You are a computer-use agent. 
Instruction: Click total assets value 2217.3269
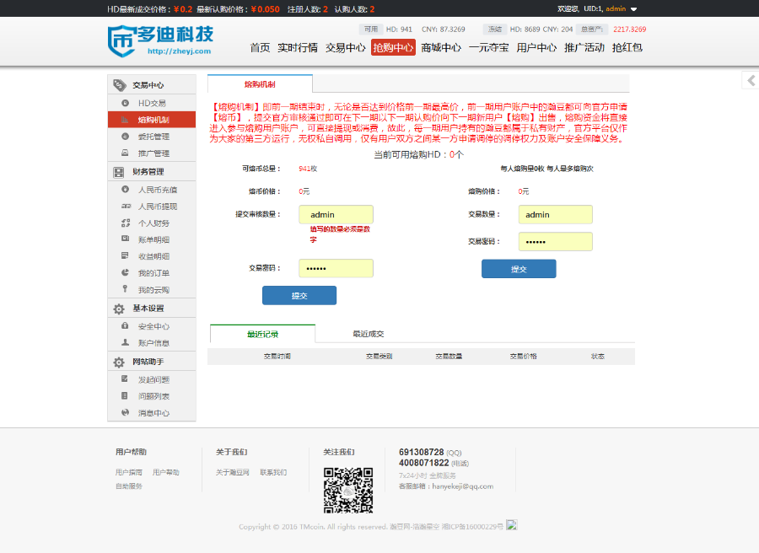click(629, 29)
